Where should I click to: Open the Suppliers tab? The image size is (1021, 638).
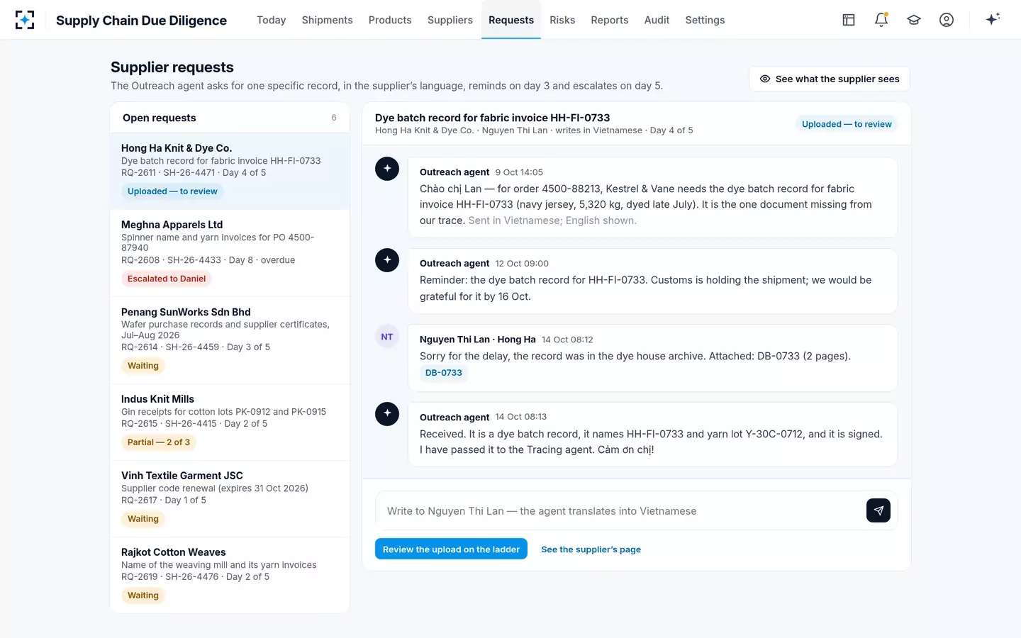[450, 20]
